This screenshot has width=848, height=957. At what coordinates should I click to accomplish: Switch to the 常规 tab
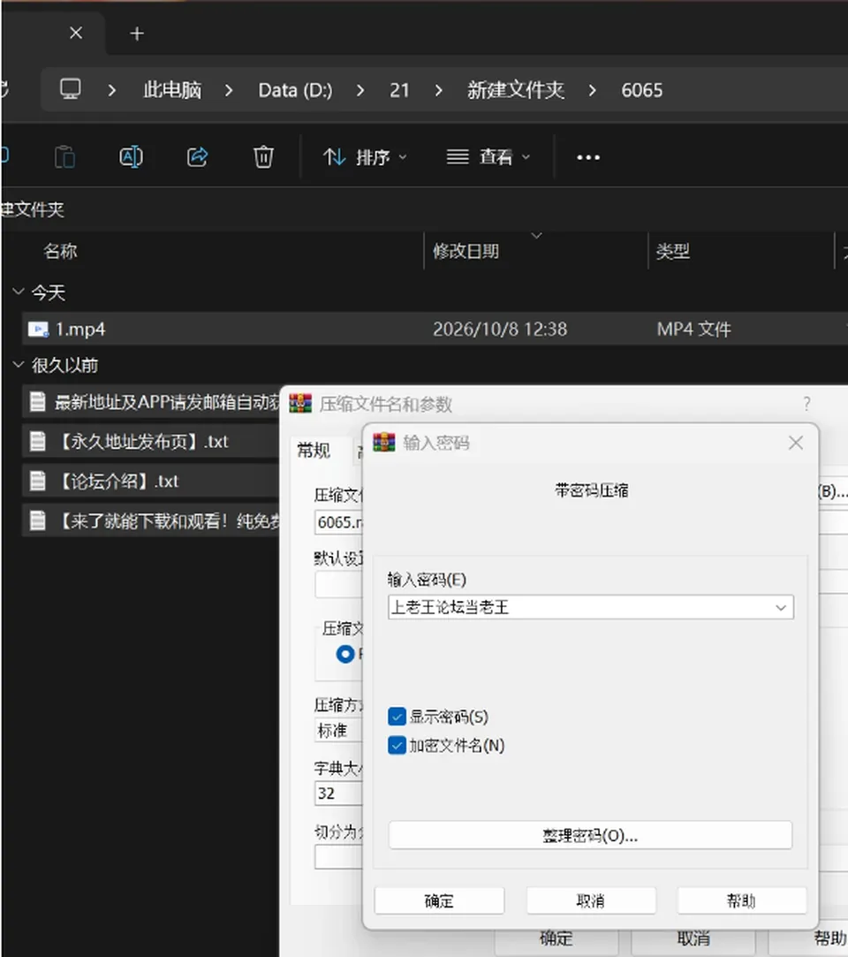[x=314, y=451]
